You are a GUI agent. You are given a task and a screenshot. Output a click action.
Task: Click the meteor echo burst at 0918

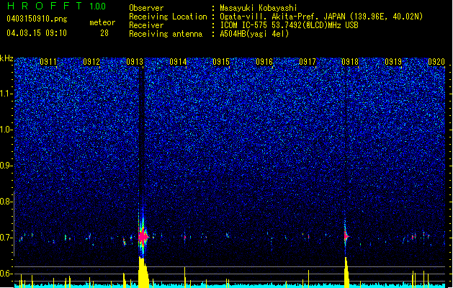pos(346,236)
